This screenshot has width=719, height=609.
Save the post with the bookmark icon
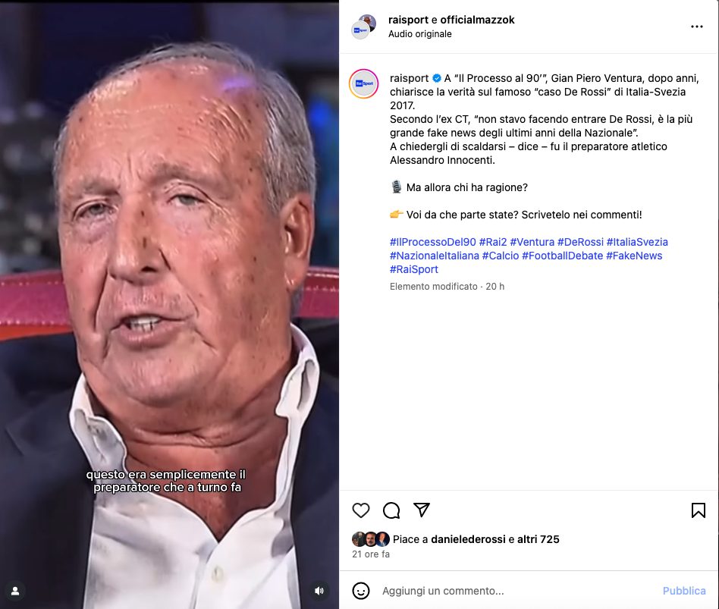(x=698, y=510)
